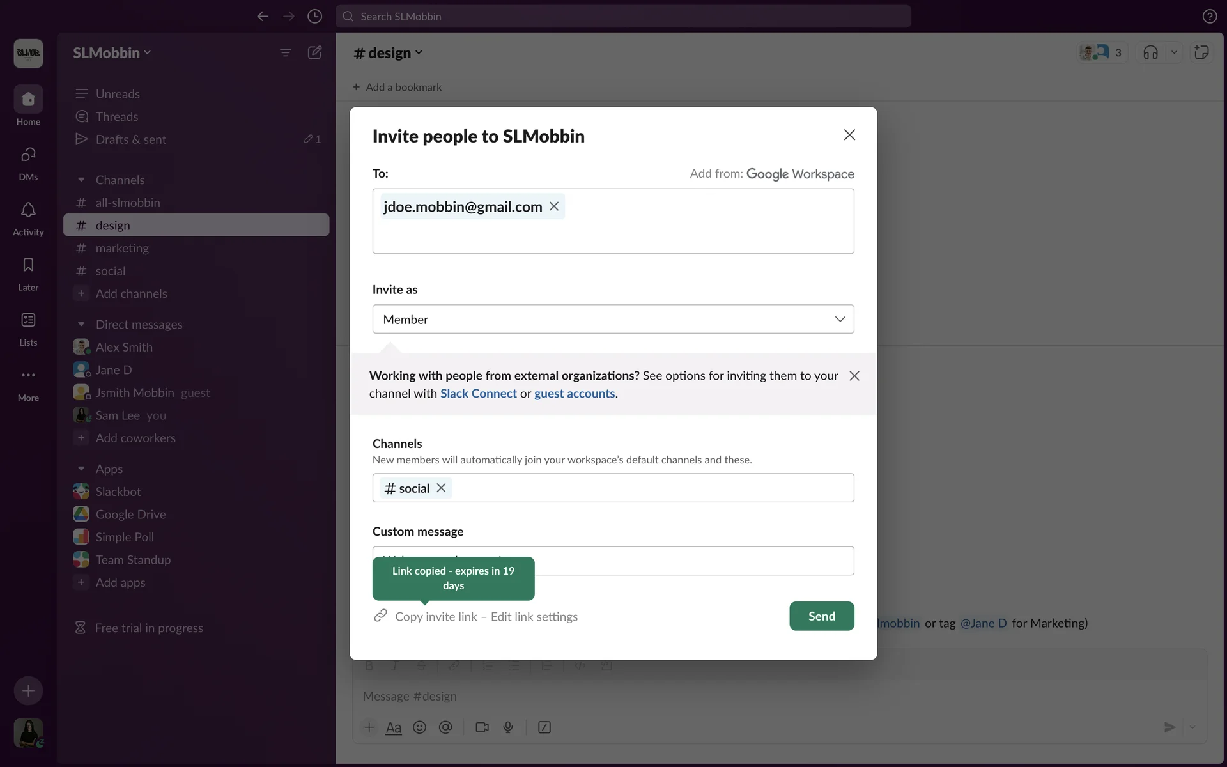Click the emoji picker in composer
Viewport: 1227px width, 767px height.
(x=419, y=727)
